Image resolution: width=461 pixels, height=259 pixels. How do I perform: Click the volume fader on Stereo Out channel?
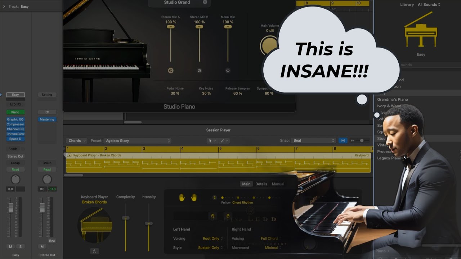(x=42, y=208)
